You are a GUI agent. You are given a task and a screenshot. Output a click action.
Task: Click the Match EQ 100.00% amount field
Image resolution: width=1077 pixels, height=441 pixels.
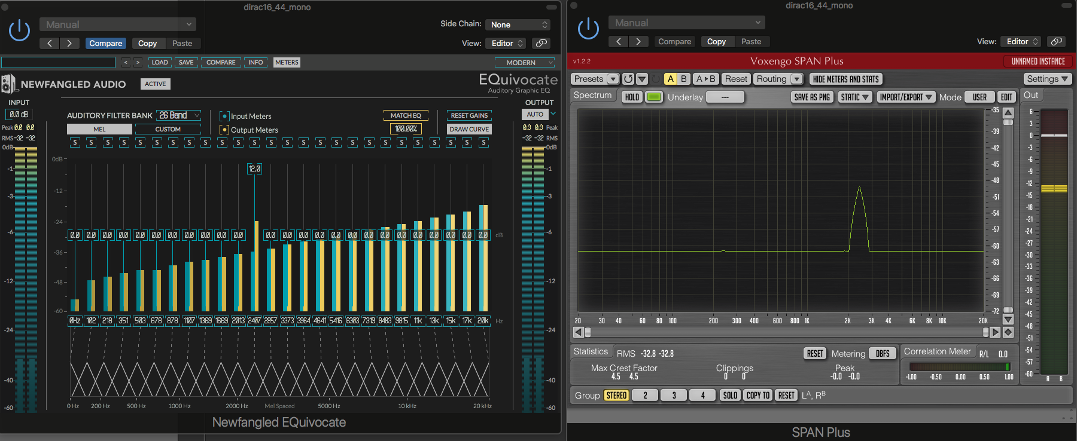pos(406,129)
